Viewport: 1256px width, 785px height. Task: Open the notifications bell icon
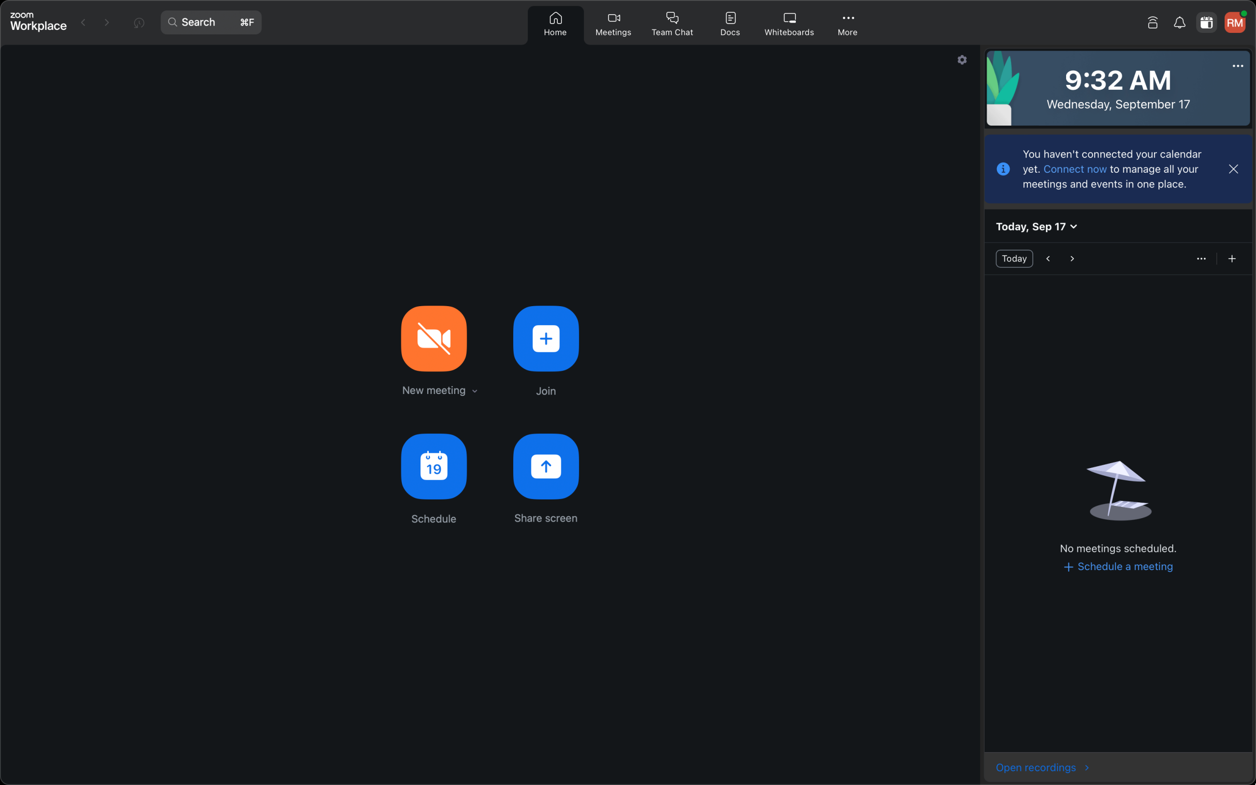click(1179, 23)
